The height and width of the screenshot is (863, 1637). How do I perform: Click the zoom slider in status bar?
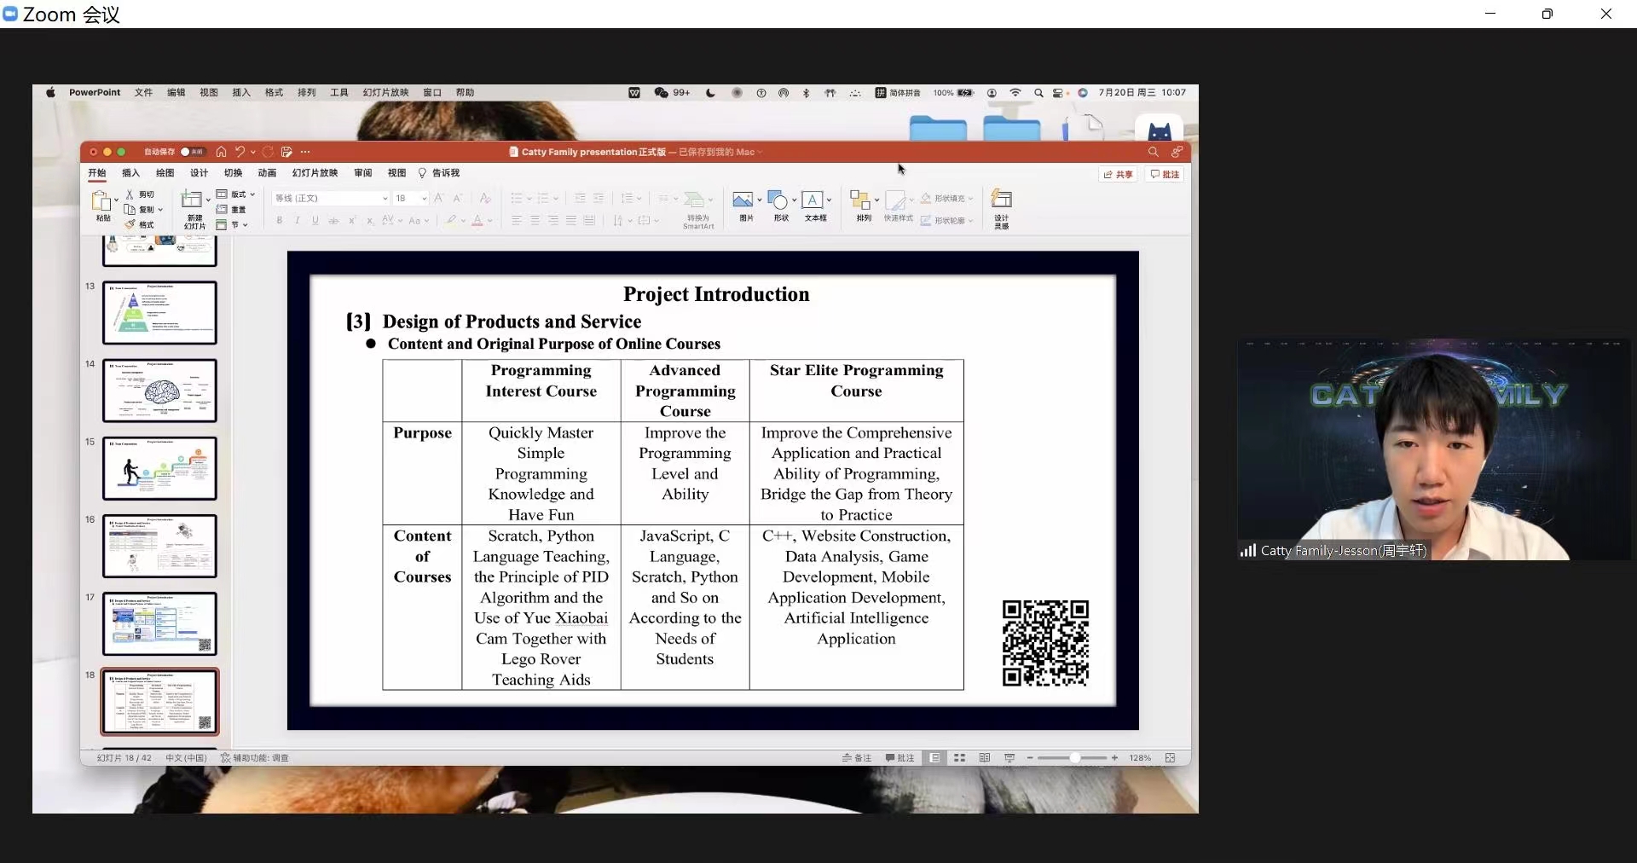1074,758
